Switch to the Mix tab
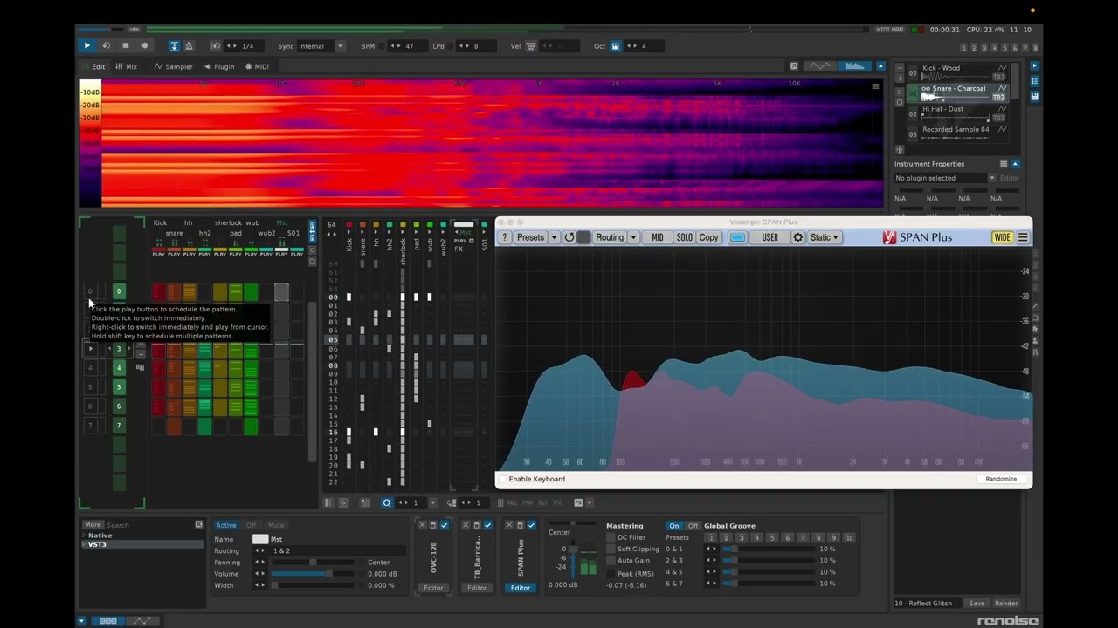The height and width of the screenshot is (628, 1118). [126, 66]
